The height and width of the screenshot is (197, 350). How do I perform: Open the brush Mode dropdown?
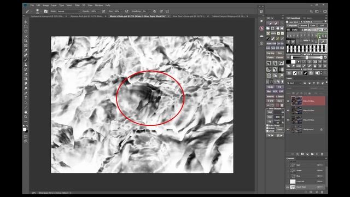[68, 11]
